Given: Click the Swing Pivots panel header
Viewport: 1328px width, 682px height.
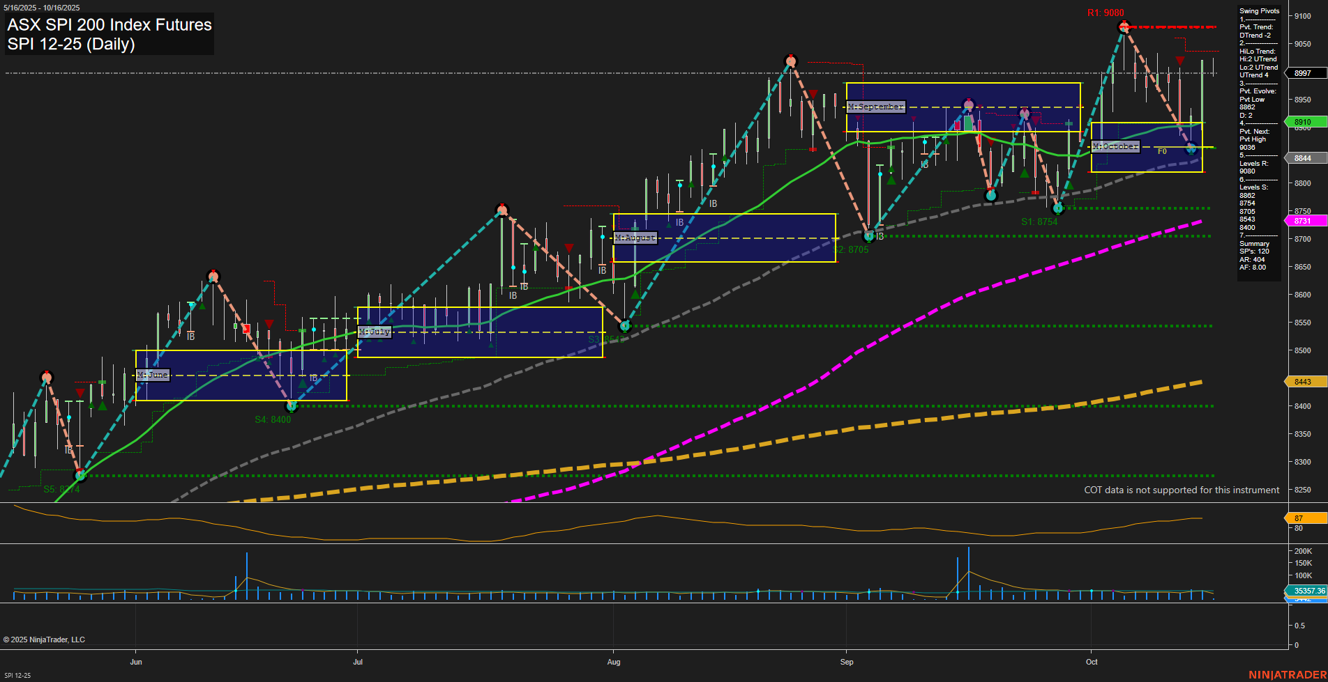Looking at the screenshot, I should [1260, 10].
